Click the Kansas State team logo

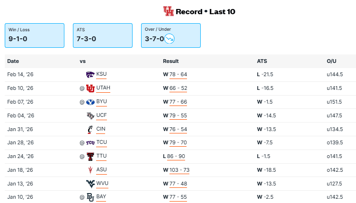90,75
